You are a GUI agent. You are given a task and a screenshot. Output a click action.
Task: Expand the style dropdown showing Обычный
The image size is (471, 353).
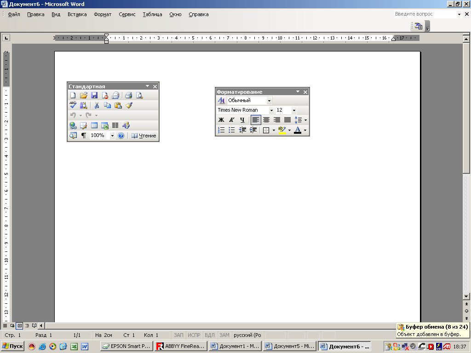point(269,101)
